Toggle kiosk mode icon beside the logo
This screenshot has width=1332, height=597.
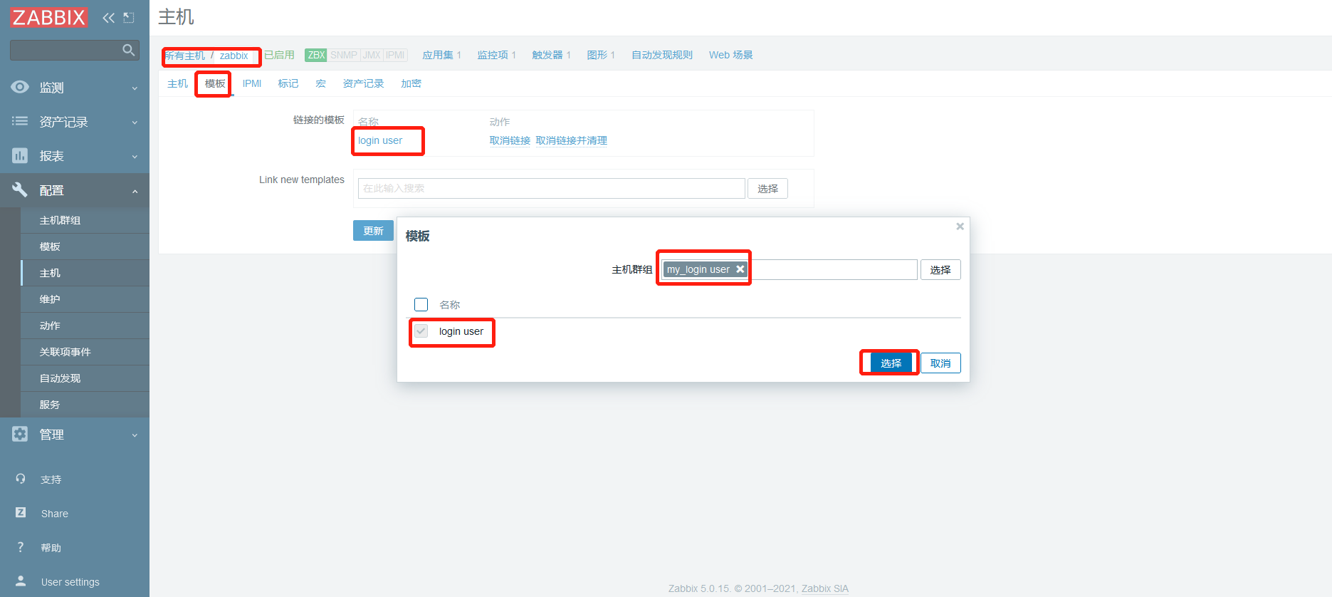[x=129, y=18]
